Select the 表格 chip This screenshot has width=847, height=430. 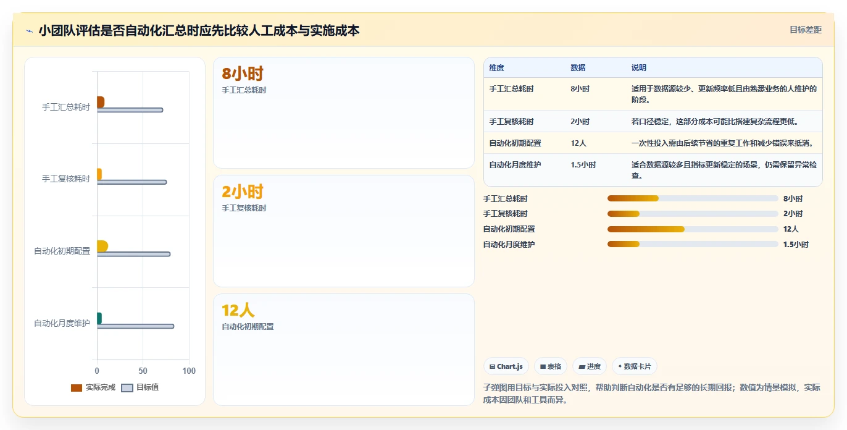[551, 366]
